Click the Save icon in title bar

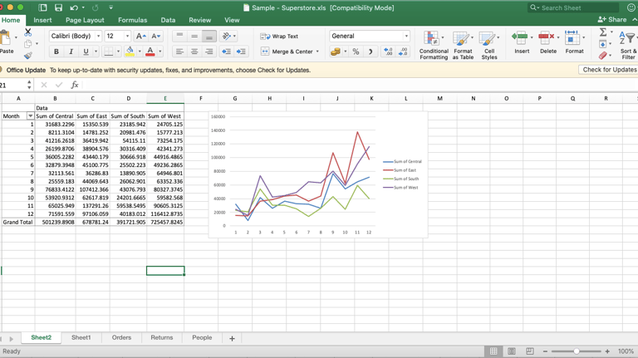[x=59, y=7]
